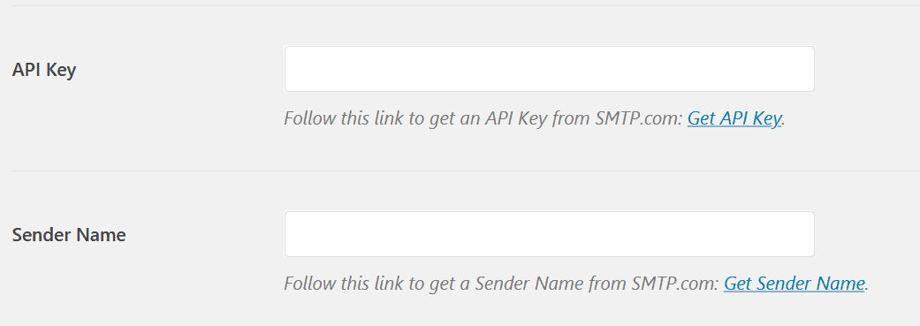The width and height of the screenshot is (920, 326).
Task: Focus the Sender Name text box
Action: 549,234
